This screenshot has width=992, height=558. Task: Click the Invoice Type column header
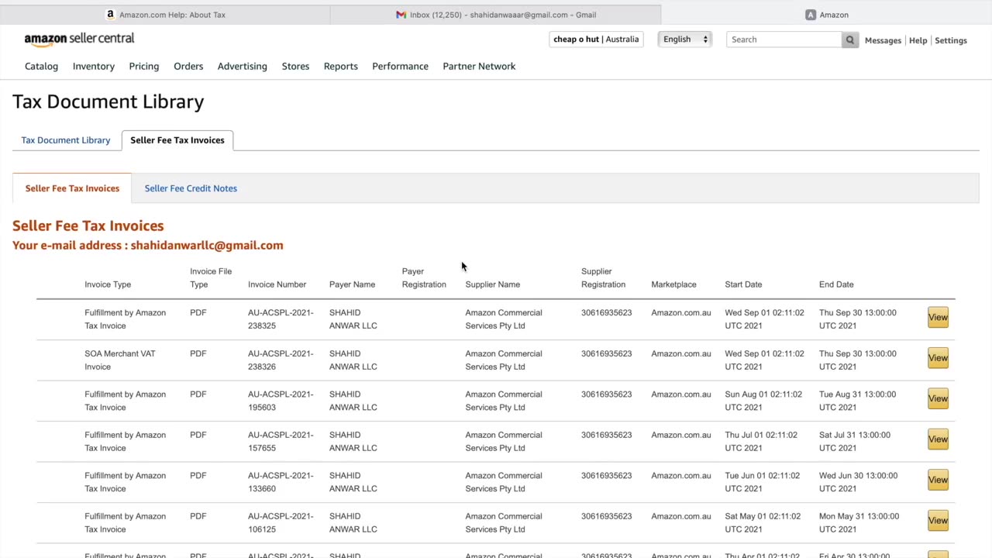pos(108,284)
